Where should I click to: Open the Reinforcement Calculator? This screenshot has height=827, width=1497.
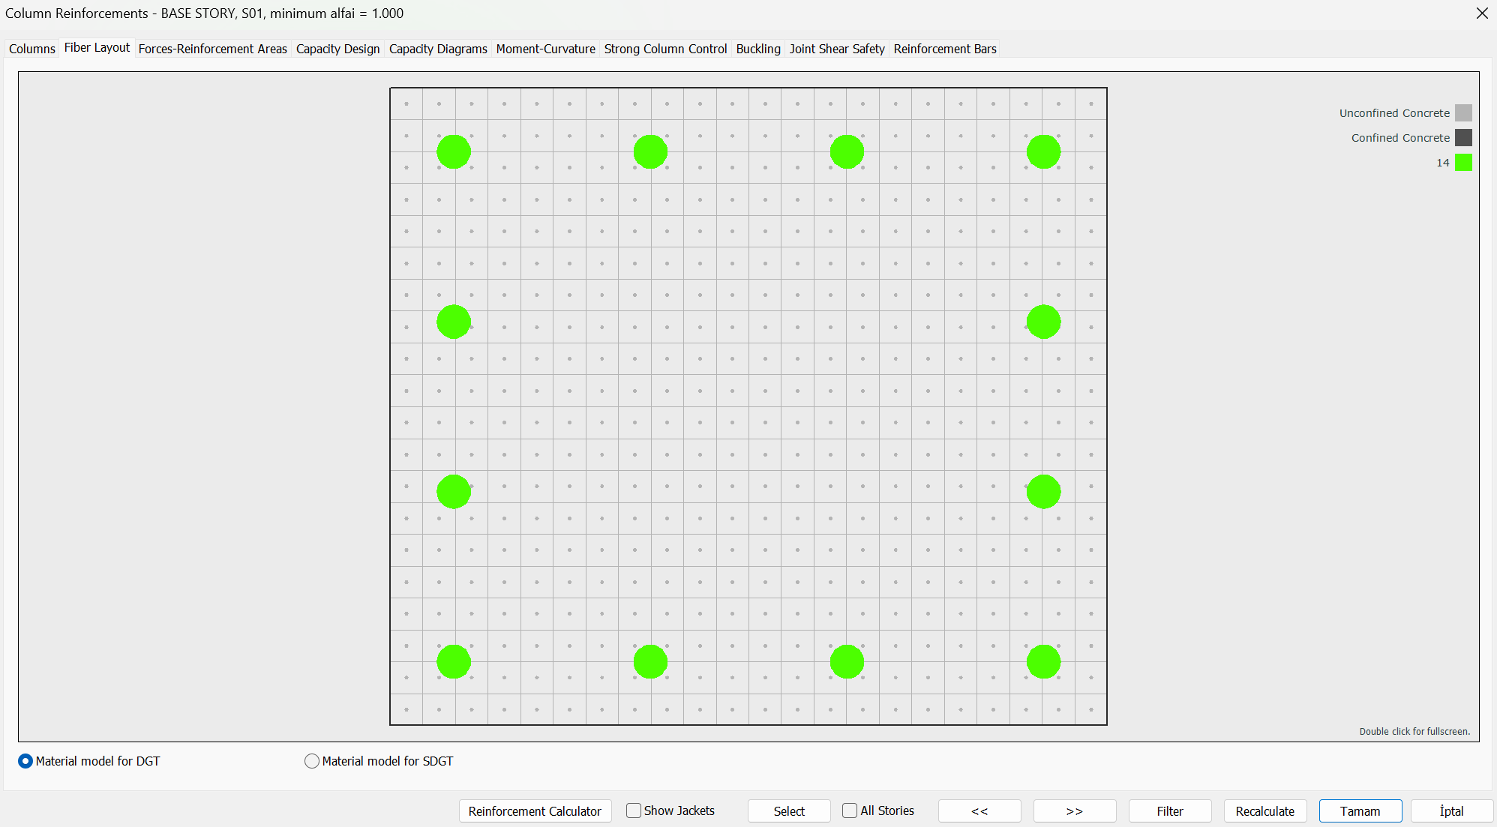coord(535,811)
